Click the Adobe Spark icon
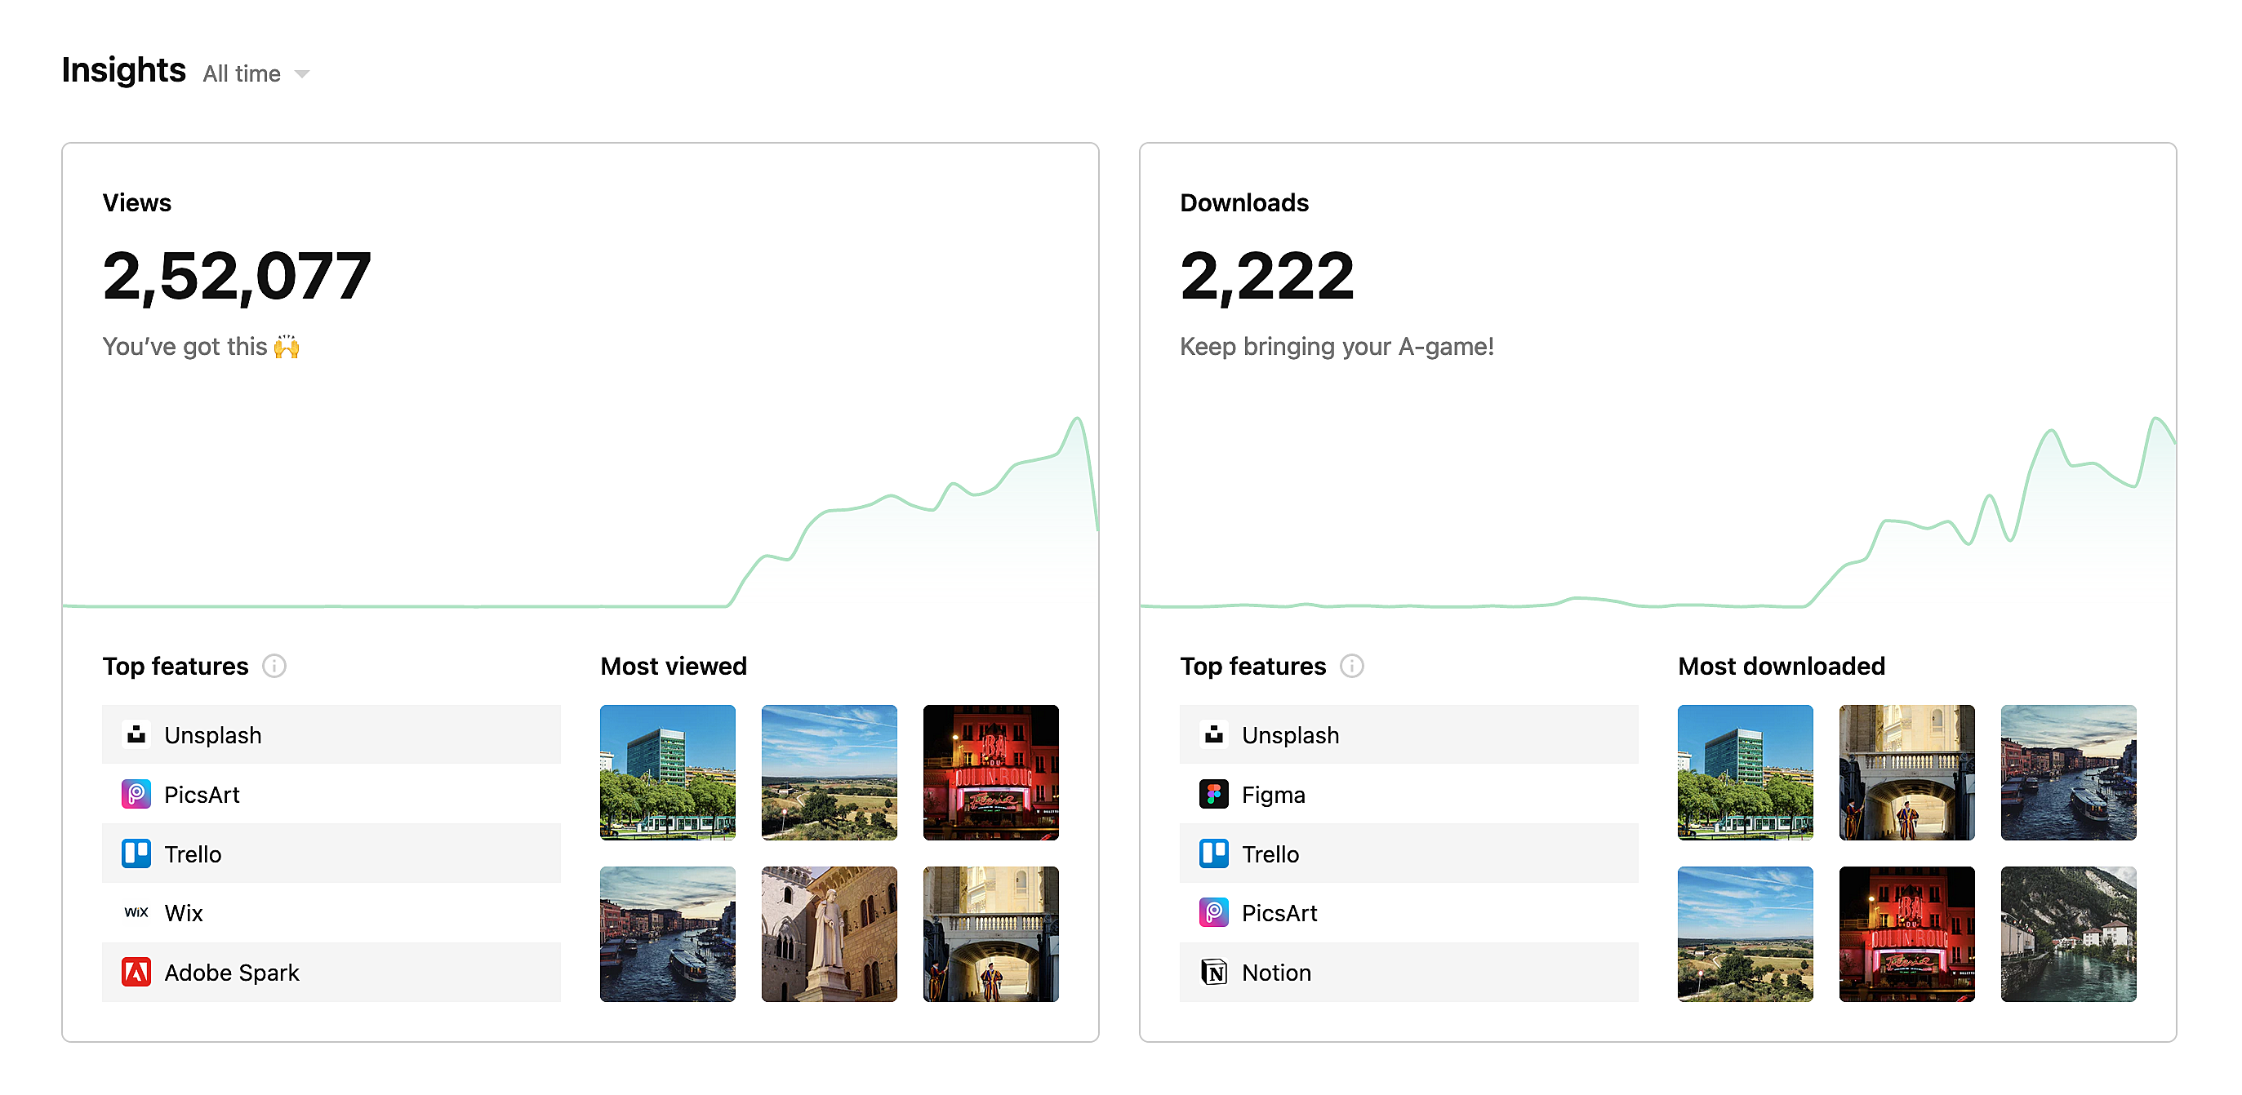Image resolution: width=2242 pixels, height=1095 pixels. pos(136,973)
